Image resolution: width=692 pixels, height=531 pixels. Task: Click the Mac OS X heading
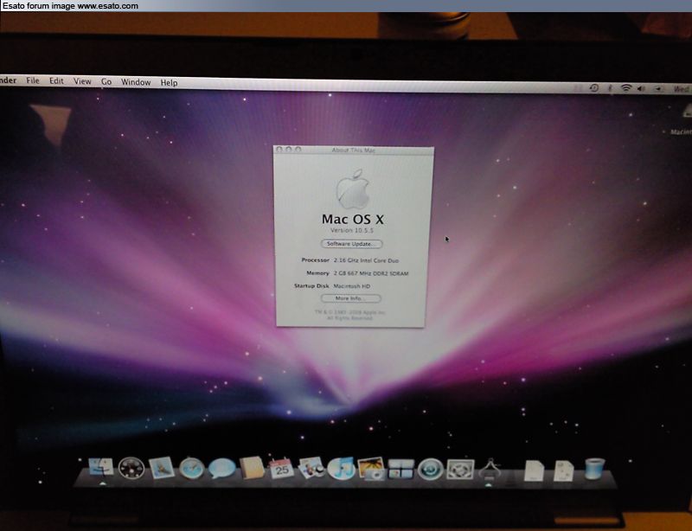point(353,219)
